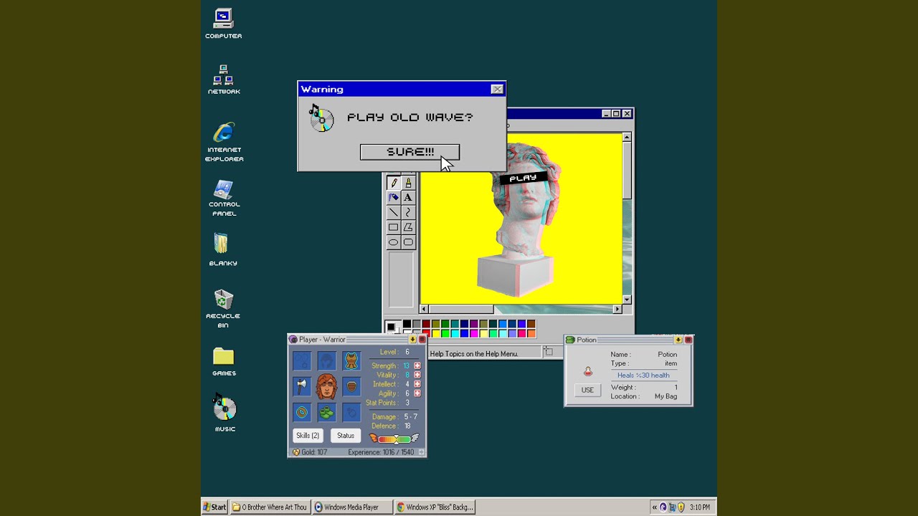Click the warrior character portrait

point(326,386)
